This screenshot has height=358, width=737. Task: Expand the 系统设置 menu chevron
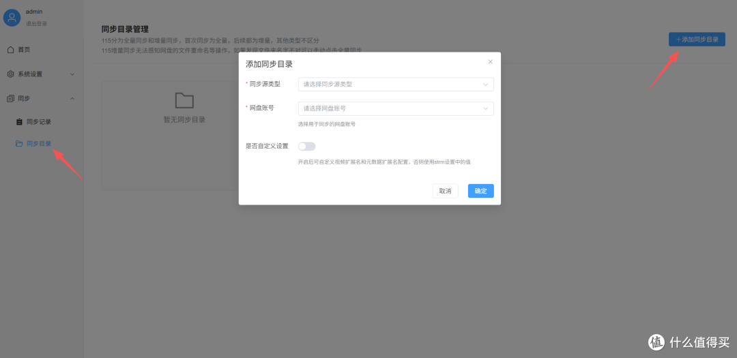(72, 74)
